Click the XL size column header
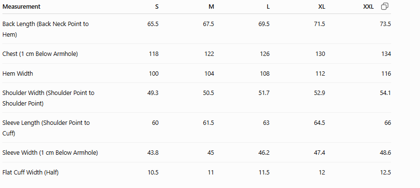 point(322,7)
